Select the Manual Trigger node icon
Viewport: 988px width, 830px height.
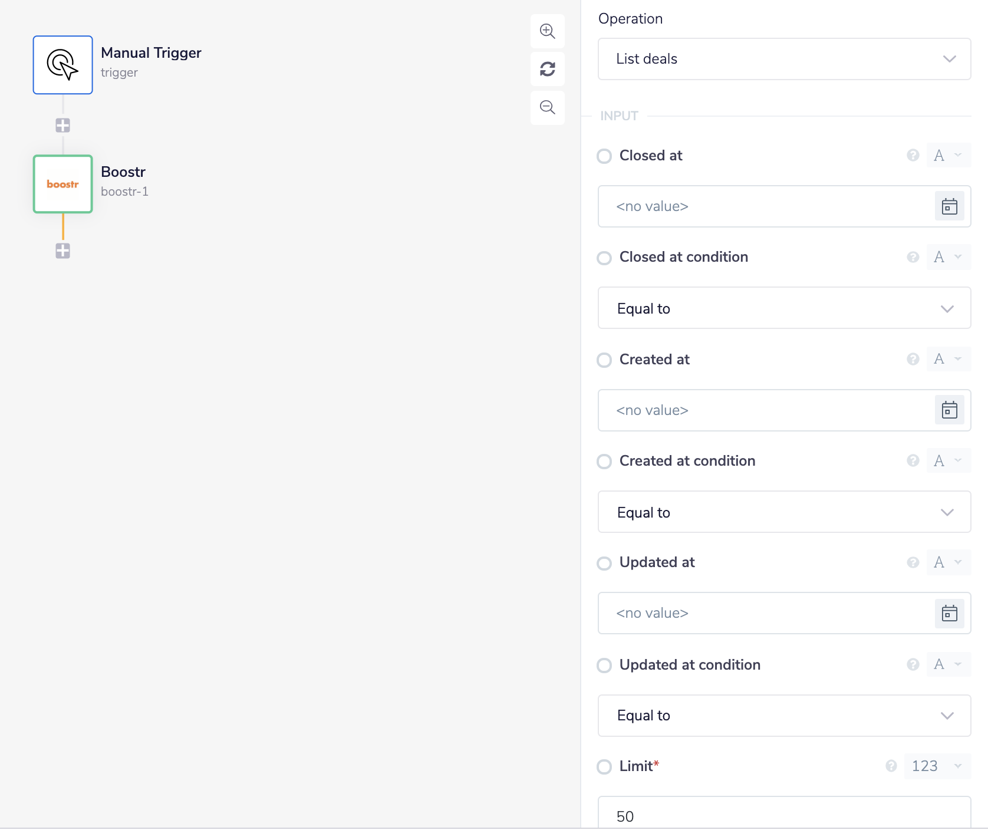click(x=62, y=65)
